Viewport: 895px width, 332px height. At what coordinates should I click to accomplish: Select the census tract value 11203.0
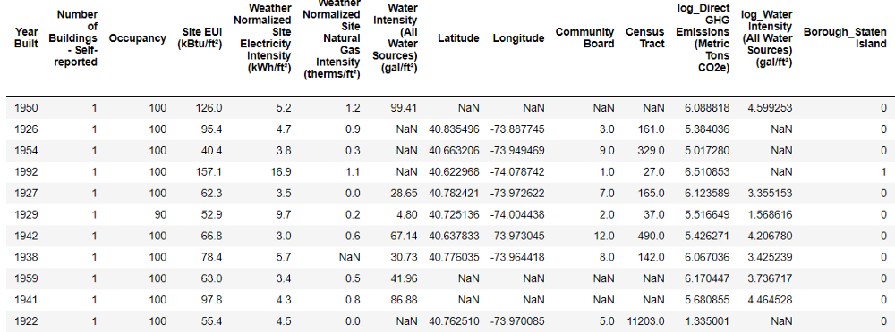click(645, 321)
